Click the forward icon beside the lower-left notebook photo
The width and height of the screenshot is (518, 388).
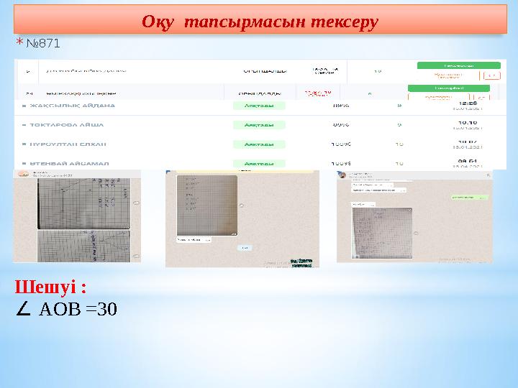(x=136, y=256)
